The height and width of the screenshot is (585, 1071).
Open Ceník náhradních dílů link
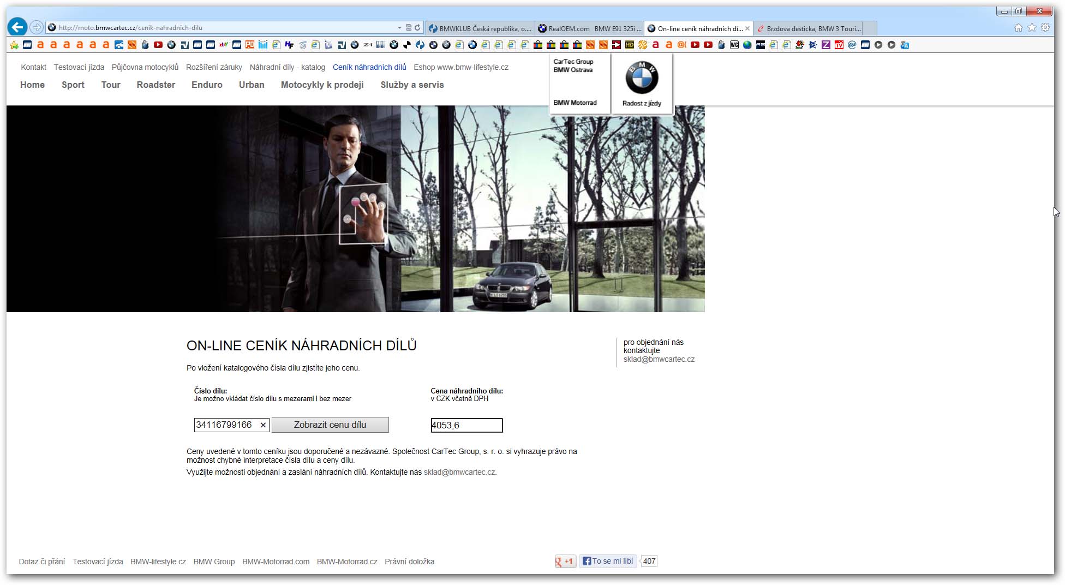pos(369,67)
